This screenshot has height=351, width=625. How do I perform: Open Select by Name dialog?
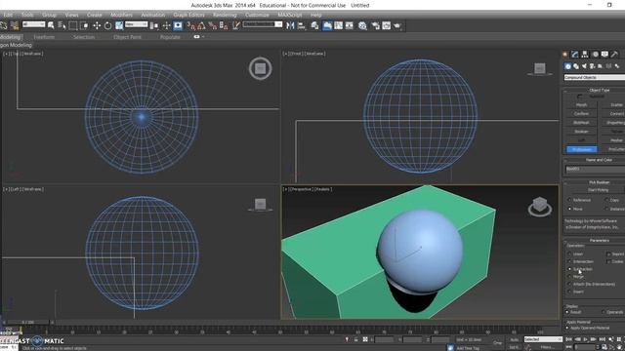(x=62, y=25)
